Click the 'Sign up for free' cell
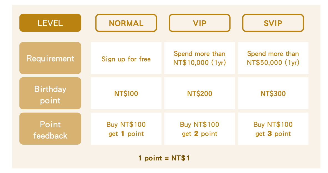 click(126, 59)
